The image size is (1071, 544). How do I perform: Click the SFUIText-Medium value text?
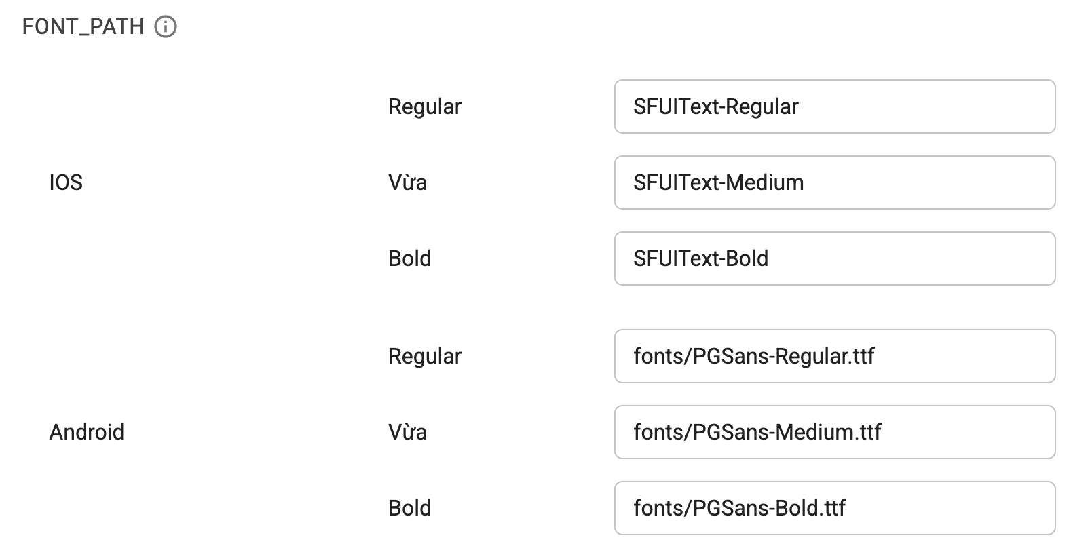point(719,182)
